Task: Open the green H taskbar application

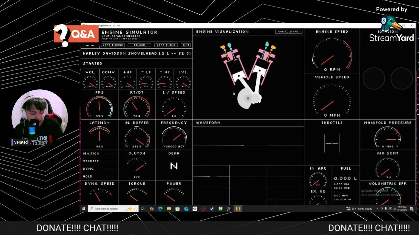Action: pos(221,209)
